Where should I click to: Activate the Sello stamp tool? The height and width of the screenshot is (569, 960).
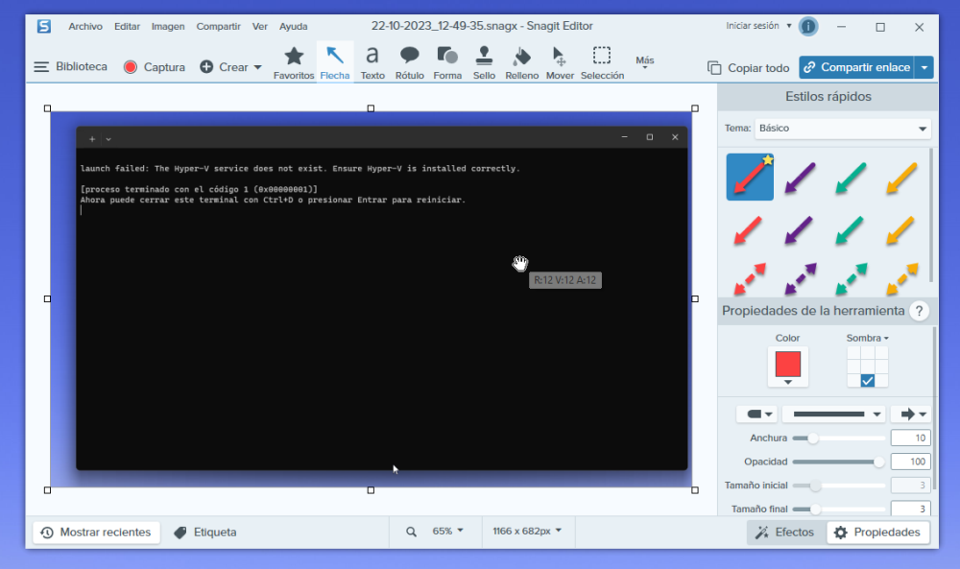pos(484,62)
